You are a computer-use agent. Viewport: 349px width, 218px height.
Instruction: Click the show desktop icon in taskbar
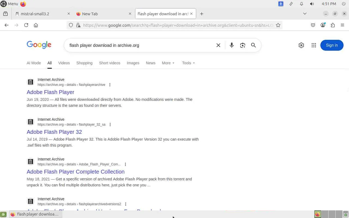click(x=3, y=214)
